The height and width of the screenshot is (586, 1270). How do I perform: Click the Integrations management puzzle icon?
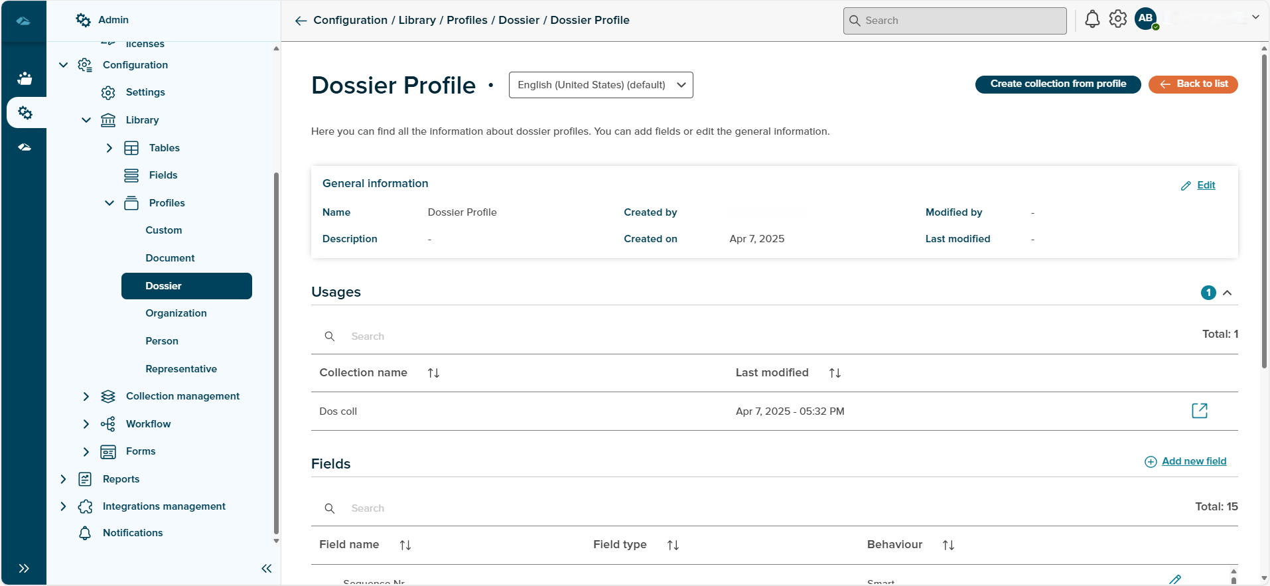click(85, 506)
